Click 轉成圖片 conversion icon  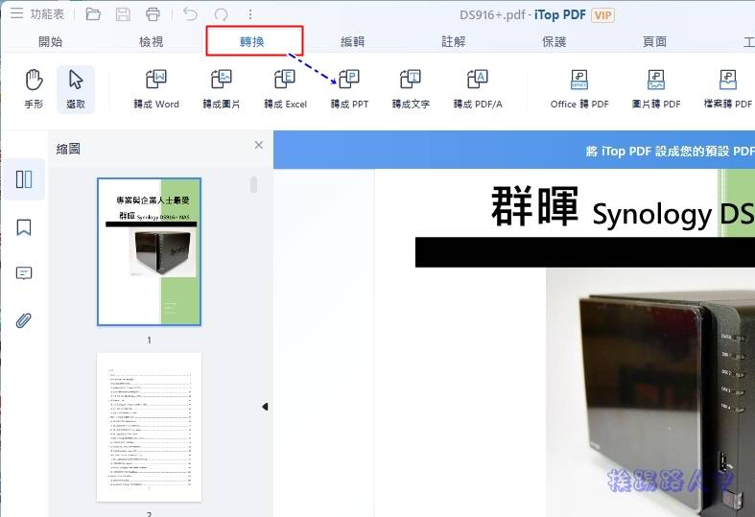(x=222, y=89)
